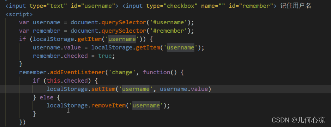
Task: Click the type="text" attribute value
Action: pyautogui.click(x=57, y=6)
